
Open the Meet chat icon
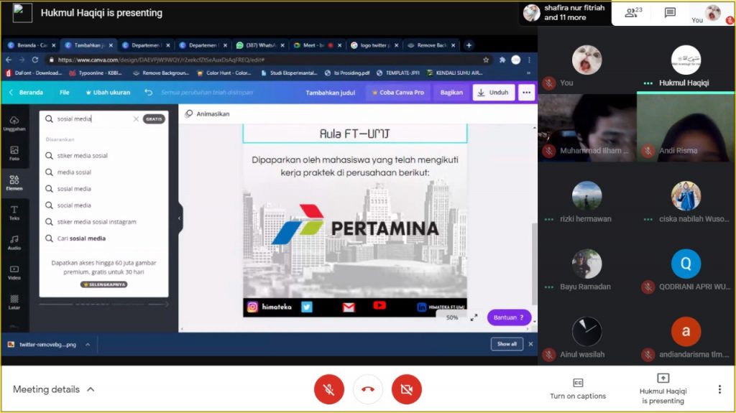pyautogui.click(x=670, y=13)
